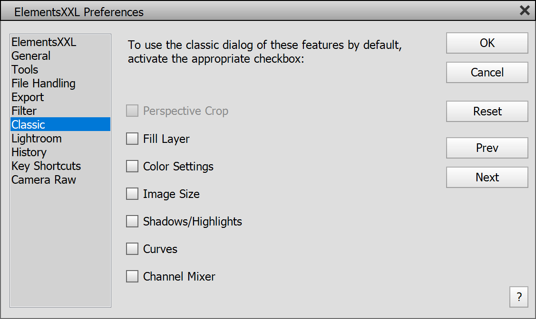This screenshot has width=536, height=319.
Task: Enable the Fill Layer checkbox
Action: 132,139
